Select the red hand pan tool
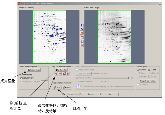This screenshot has height=115, width=165. click(82, 33)
